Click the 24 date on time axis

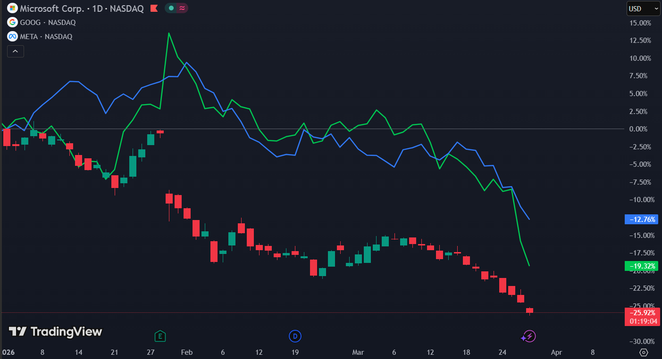(503, 352)
